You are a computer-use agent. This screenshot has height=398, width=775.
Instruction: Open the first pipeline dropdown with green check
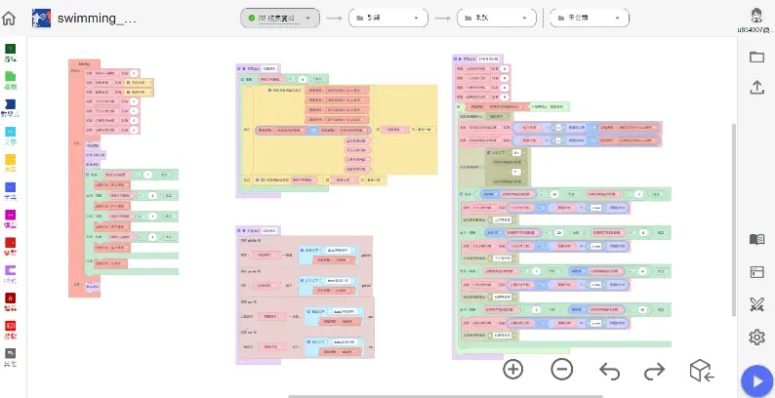tap(280, 18)
